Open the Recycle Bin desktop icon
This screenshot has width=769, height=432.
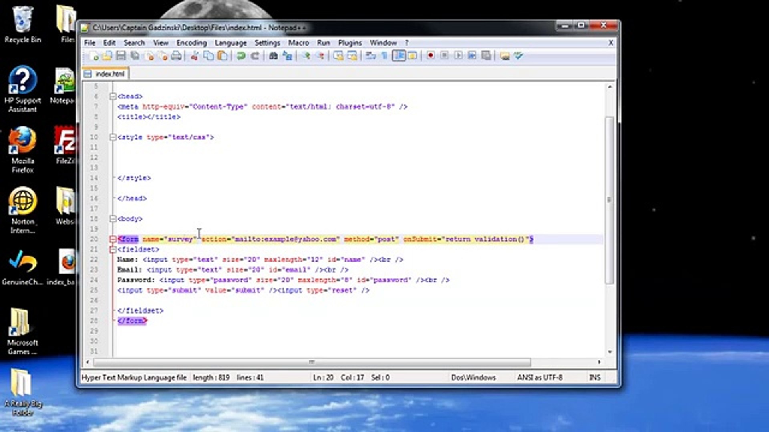23,25
